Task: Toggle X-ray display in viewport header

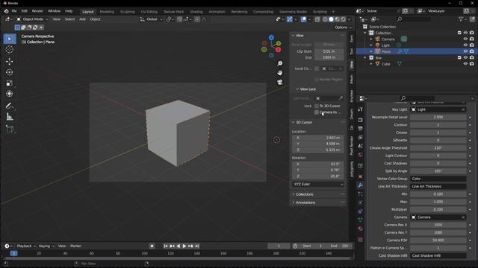Action: tap(317, 19)
